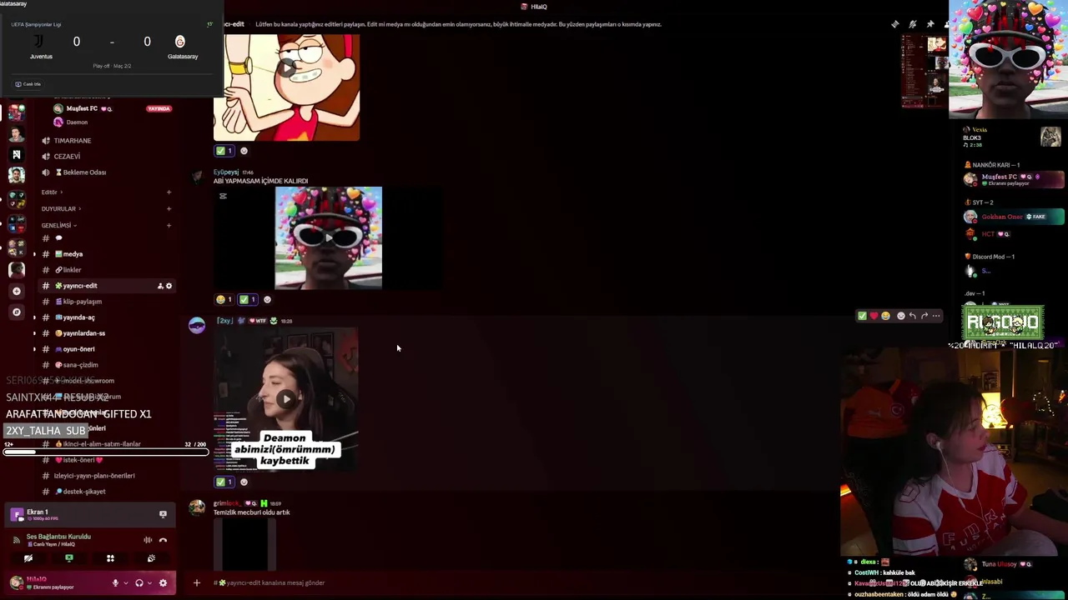The width and height of the screenshot is (1068, 600).
Task: React with red heart on hovered message
Action: click(874, 316)
